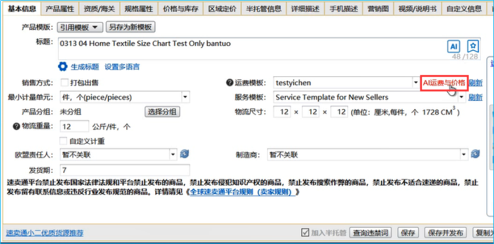This screenshot has height=244, width=494.
Task: Click the 发货期 input field
Action: pyautogui.click(x=125, y=171)
